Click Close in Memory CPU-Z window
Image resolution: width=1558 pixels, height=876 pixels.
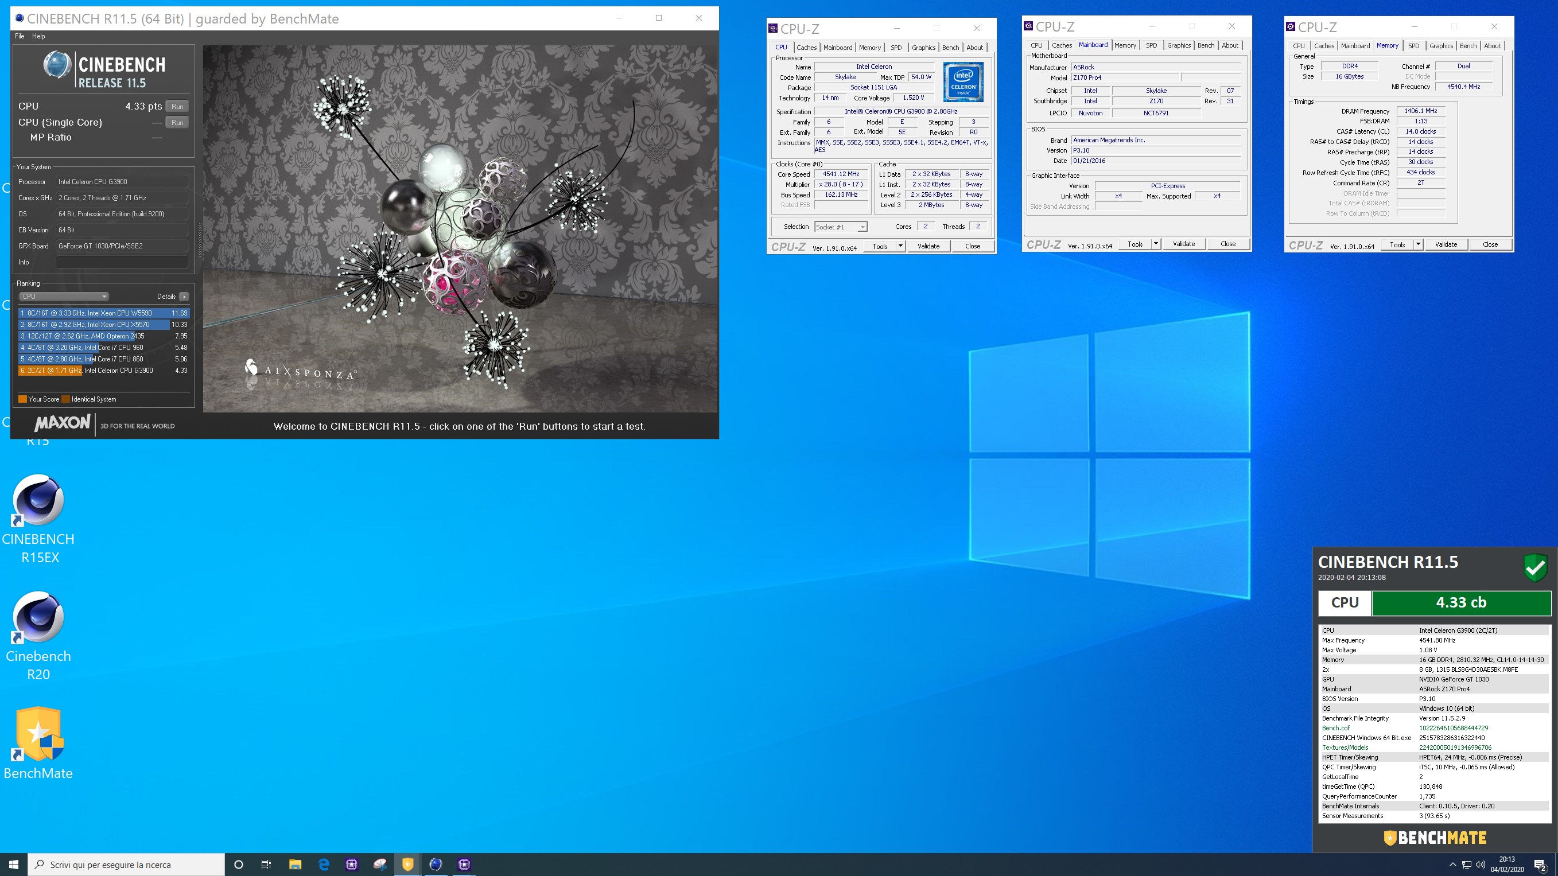(x=1490, y=244)
